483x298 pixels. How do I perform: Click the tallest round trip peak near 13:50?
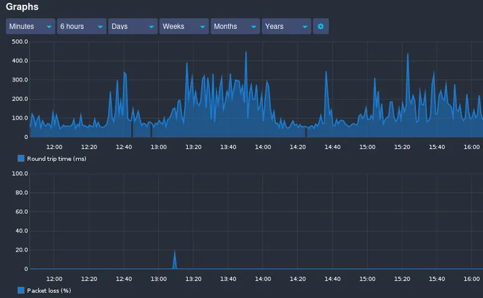246,53
